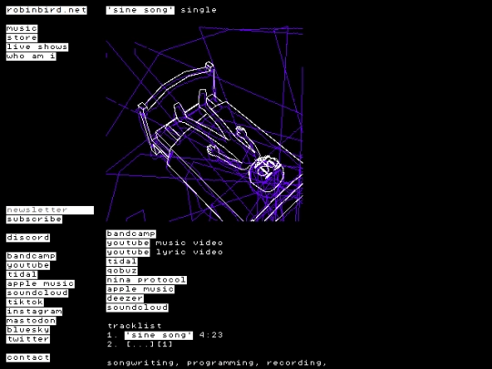The width and height of the screenshot is (492, 369).
Task: Click the 'songwriting, programming, recording,' credits text
Action: click(x=217, y=363)
